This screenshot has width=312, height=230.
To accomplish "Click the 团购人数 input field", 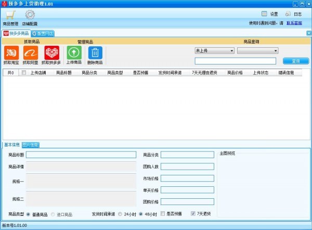I will click(x=187, y=167).
